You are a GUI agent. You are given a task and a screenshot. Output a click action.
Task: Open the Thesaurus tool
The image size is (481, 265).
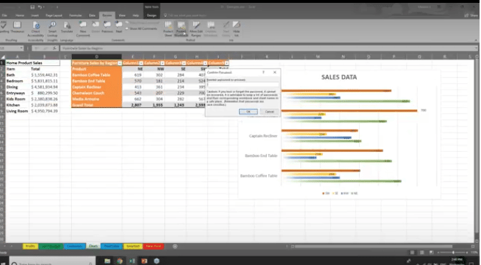tap(17, 27)
